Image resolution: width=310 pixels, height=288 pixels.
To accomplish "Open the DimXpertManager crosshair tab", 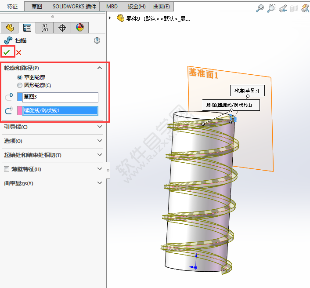I will (62, 28).
